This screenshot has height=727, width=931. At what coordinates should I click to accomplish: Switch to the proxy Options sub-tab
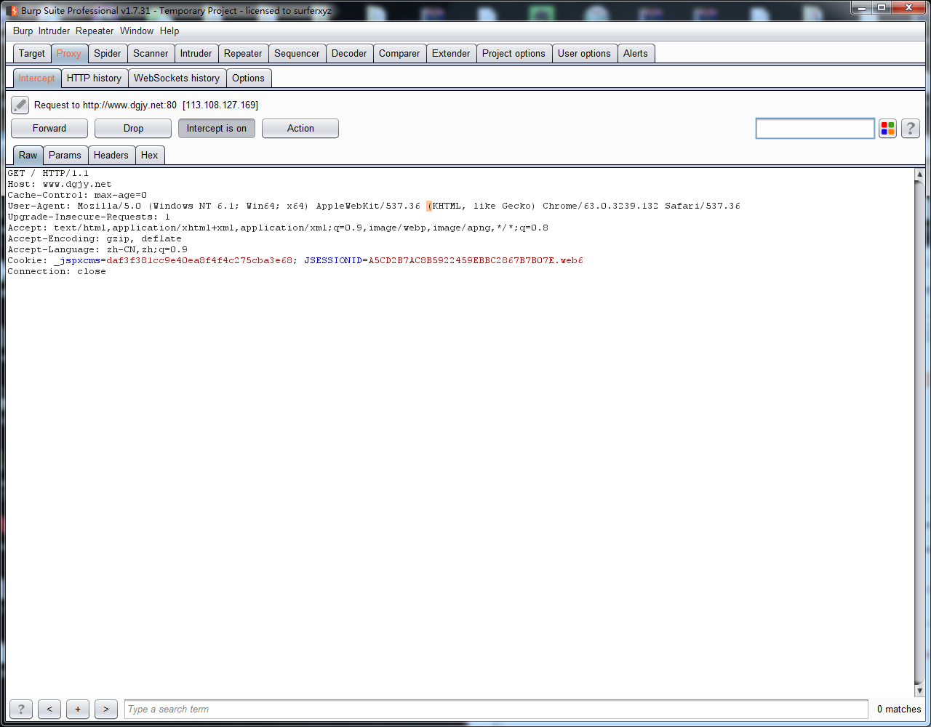pos(248,79)
